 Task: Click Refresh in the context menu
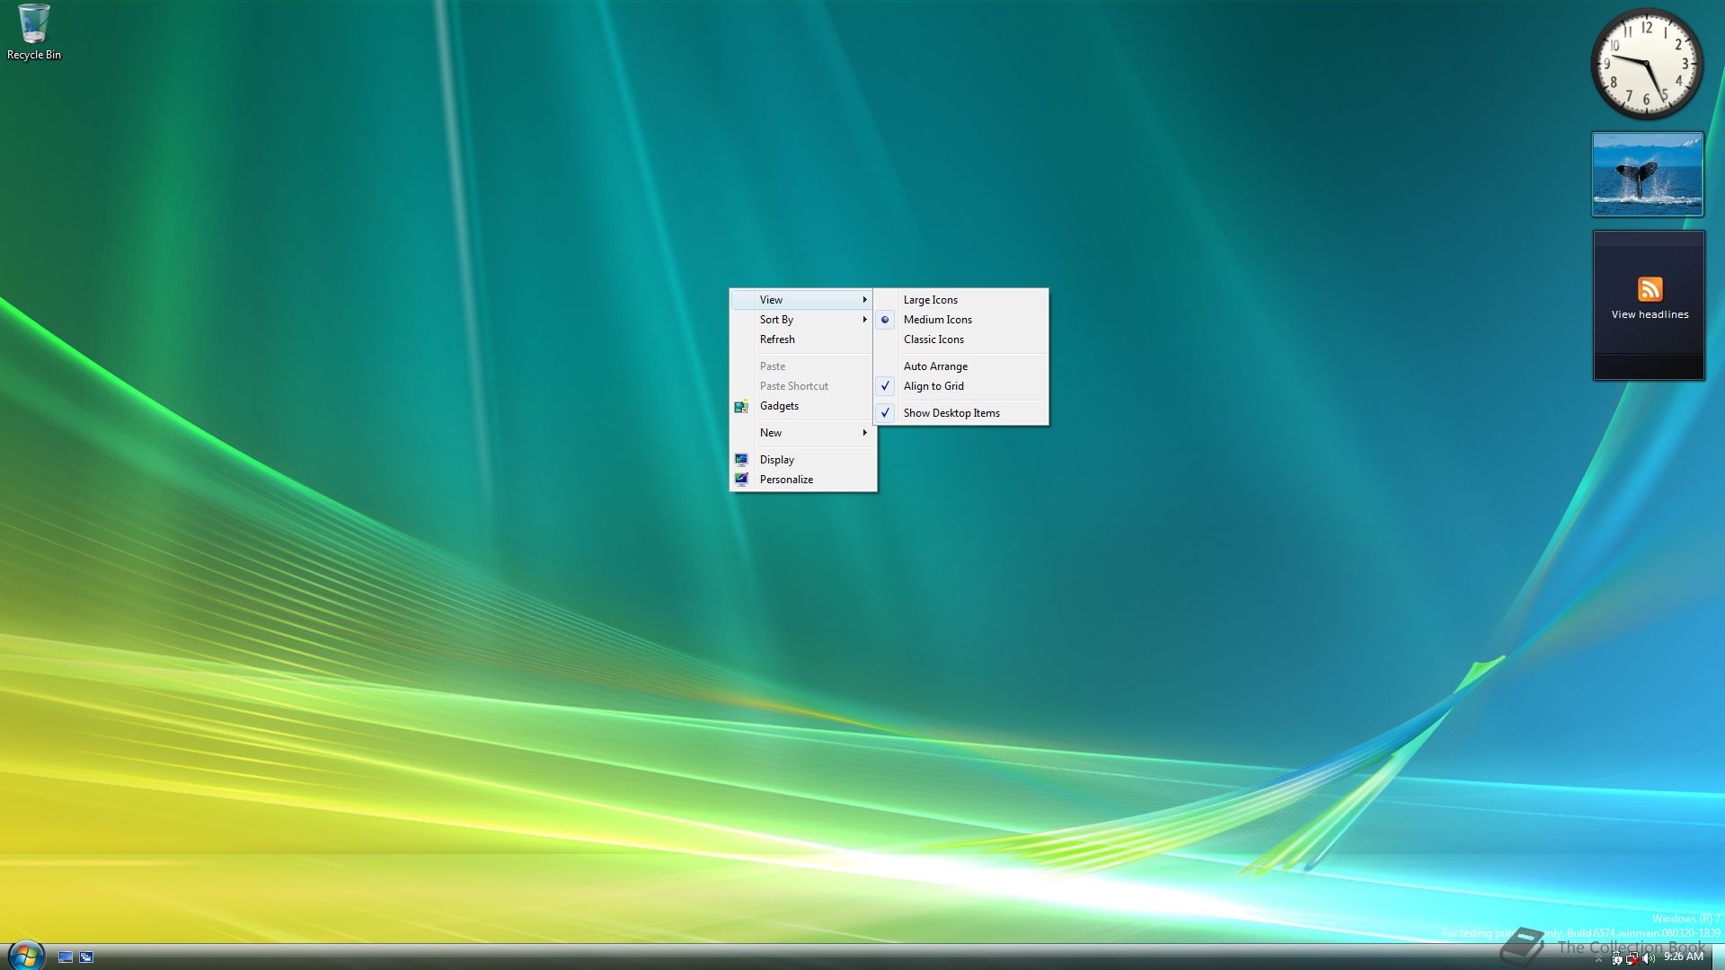click(x=803, y=339)
